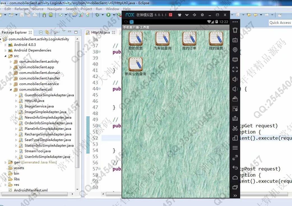Toggle Nox fullscreen mode icon
The height and width of the screenshot is (206, 292).
pyautogui.click(x=235, y=69)
